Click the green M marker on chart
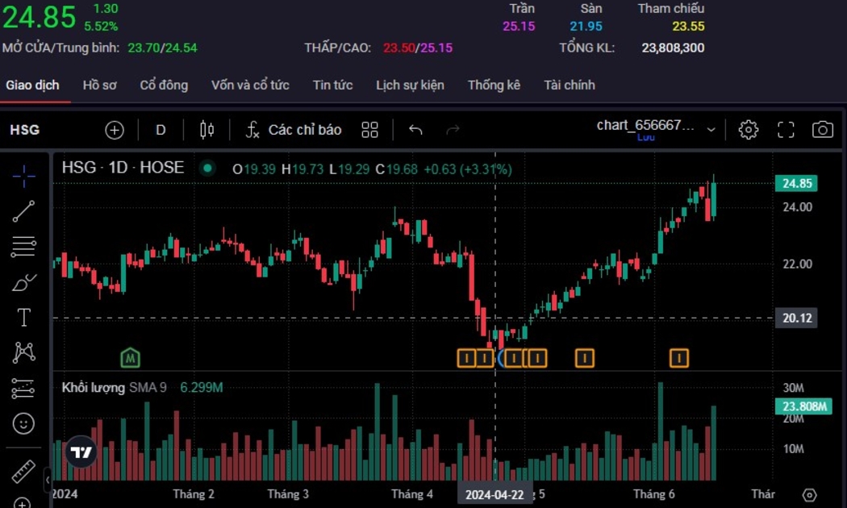This screenshot has height=508, width=847. (x=130, y=357)
